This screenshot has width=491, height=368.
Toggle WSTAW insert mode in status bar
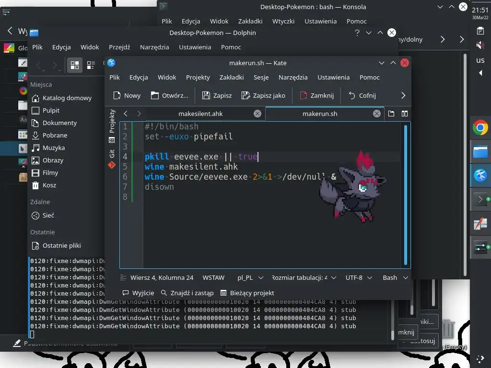point(213,277)
